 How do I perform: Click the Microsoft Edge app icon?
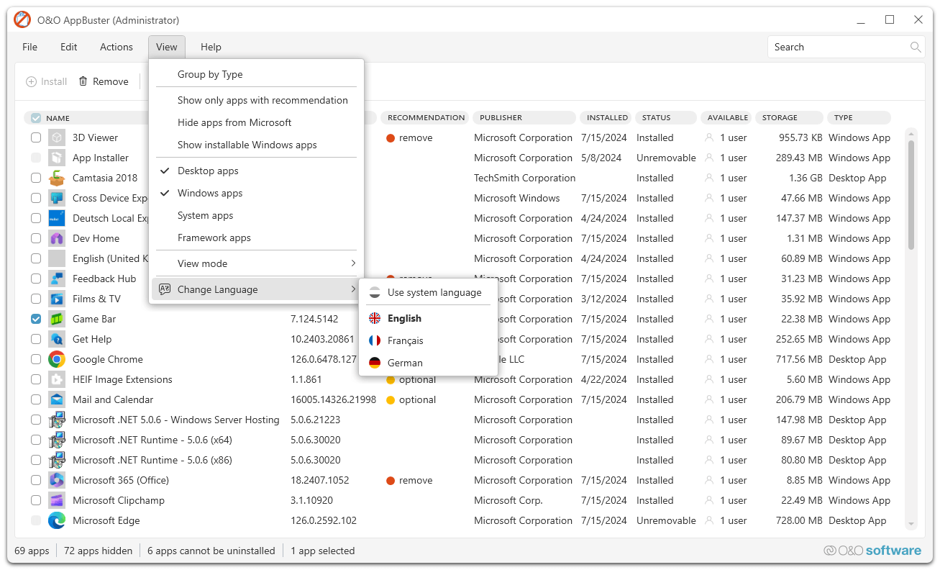click(57, 520)
